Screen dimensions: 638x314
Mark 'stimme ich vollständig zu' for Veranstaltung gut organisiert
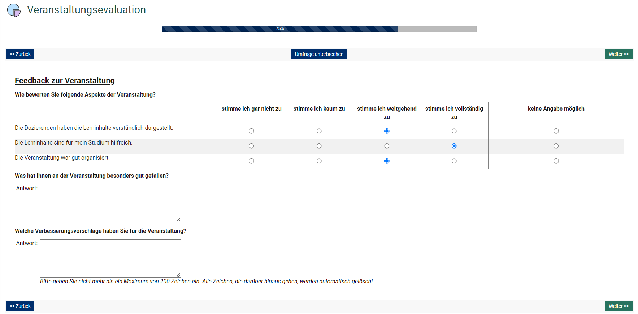coord(454,161)
